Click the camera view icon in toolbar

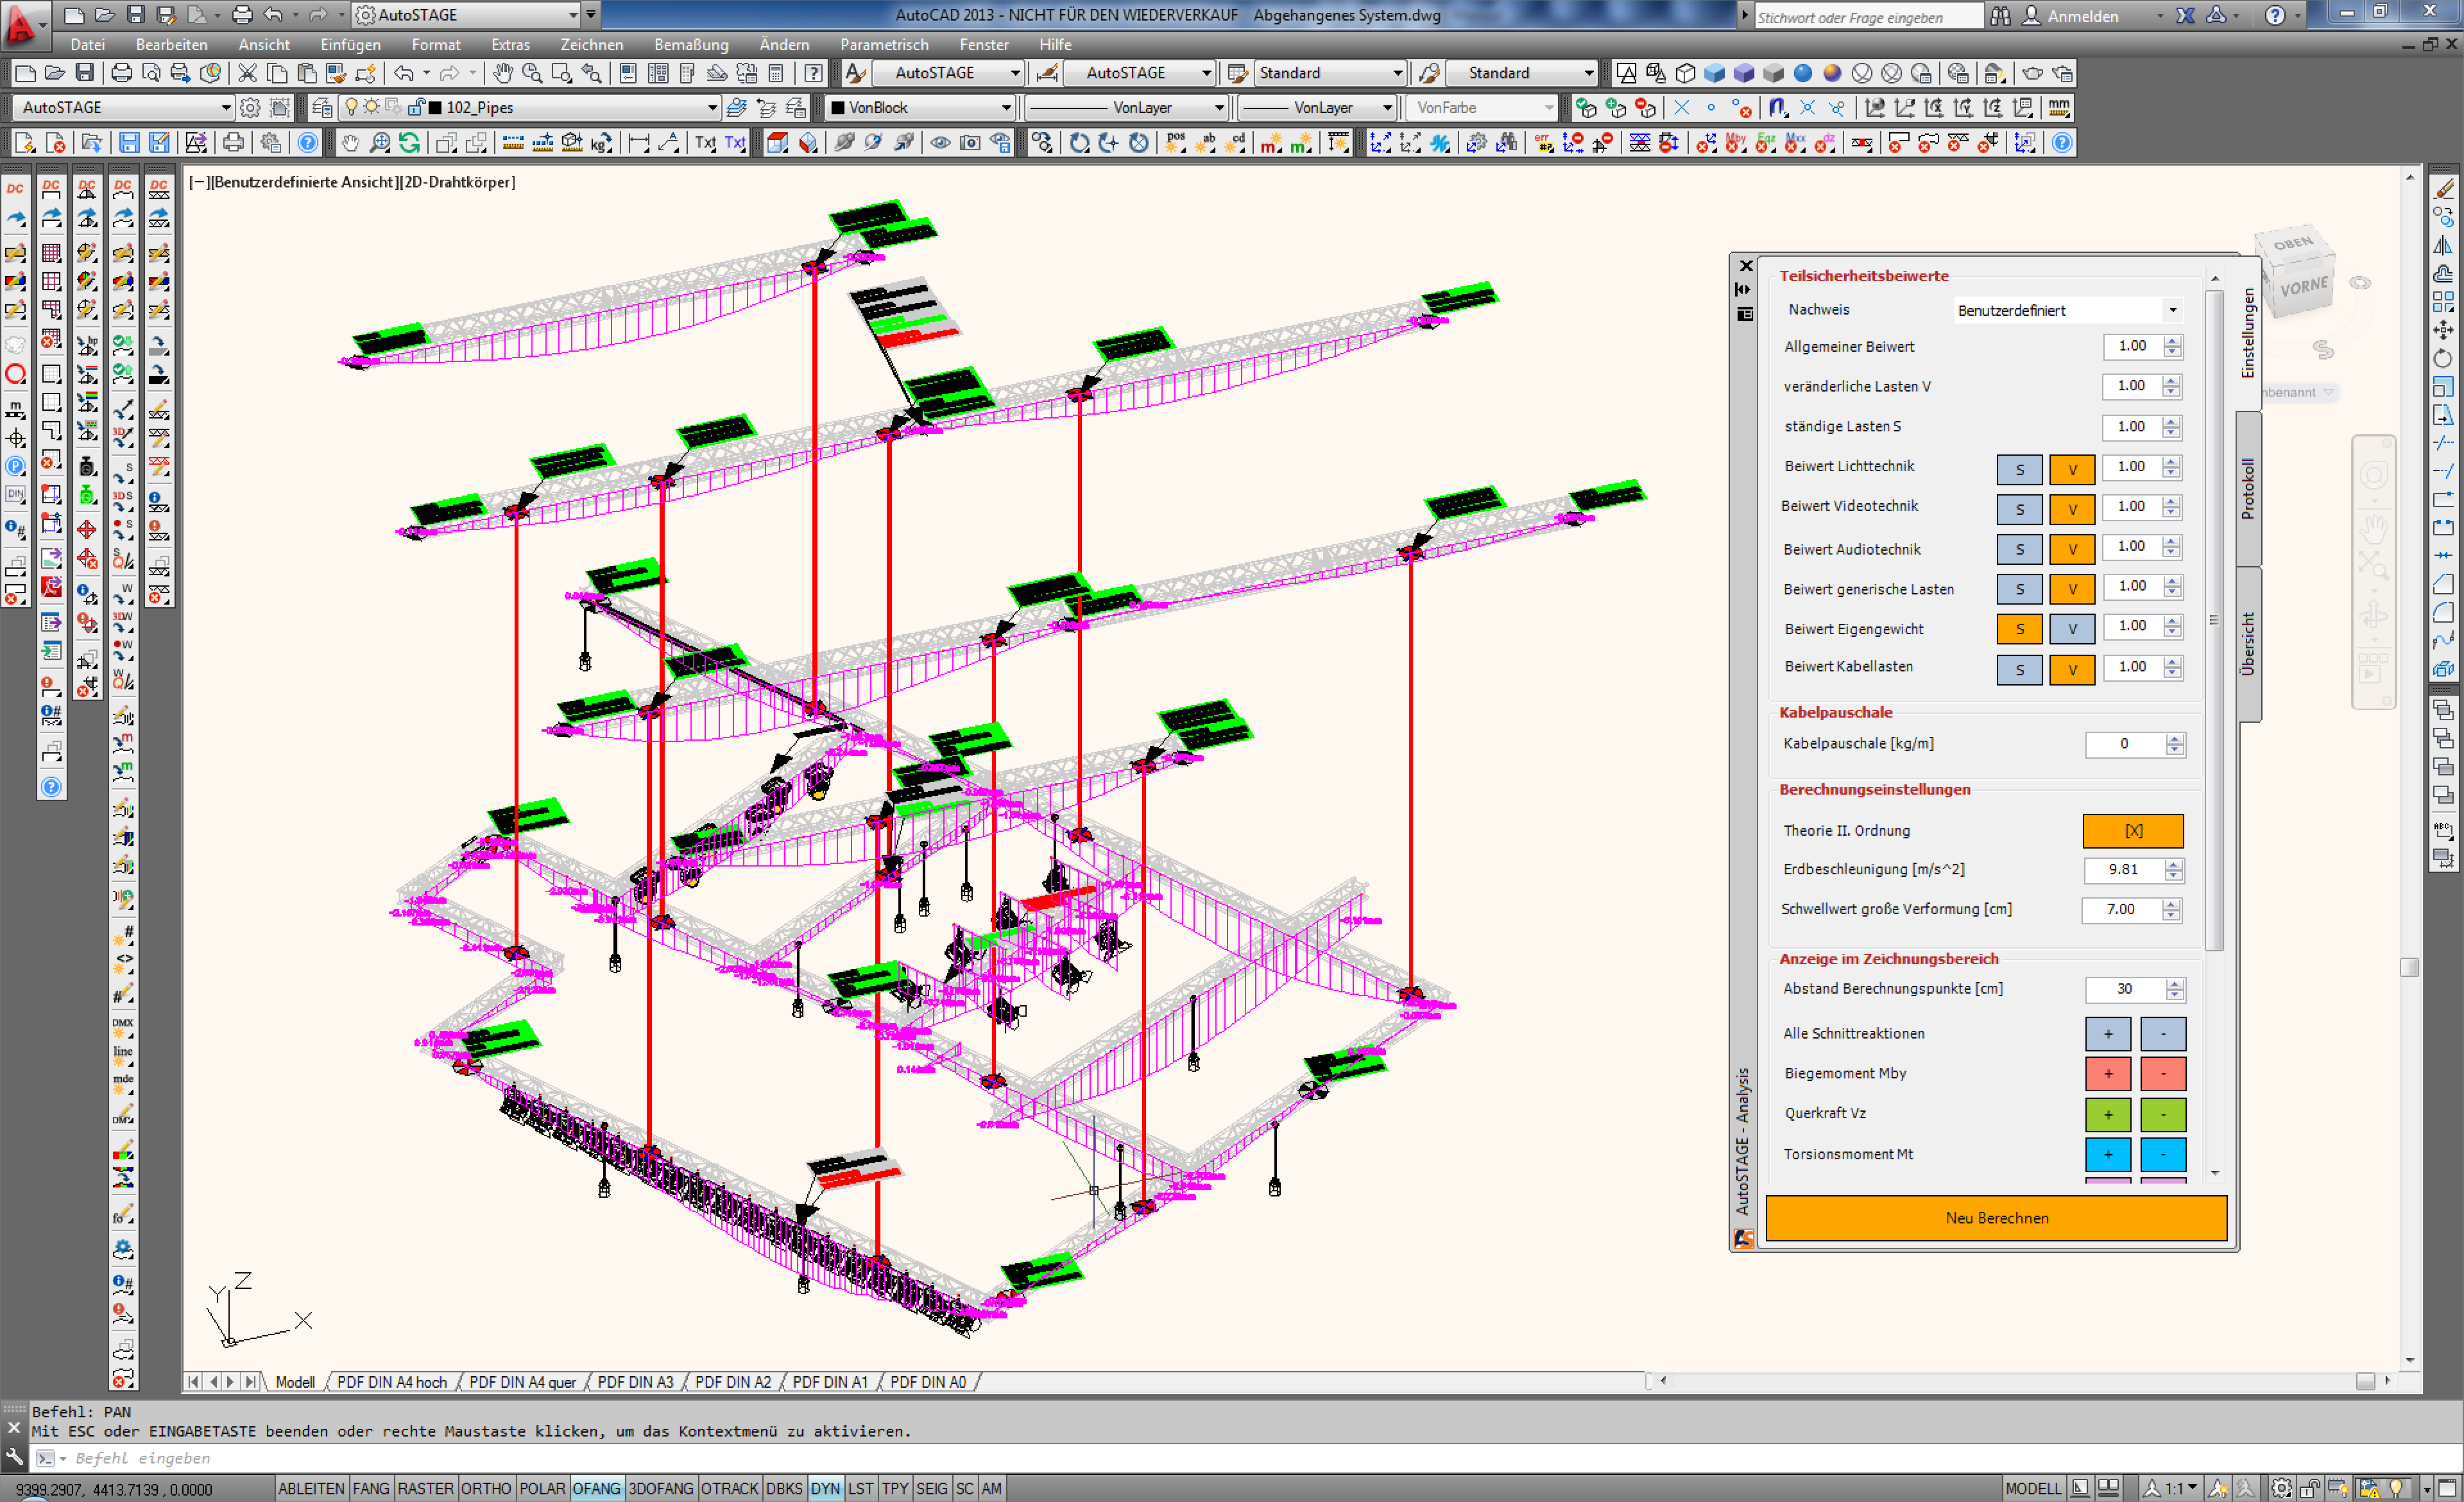pos(969,143)
